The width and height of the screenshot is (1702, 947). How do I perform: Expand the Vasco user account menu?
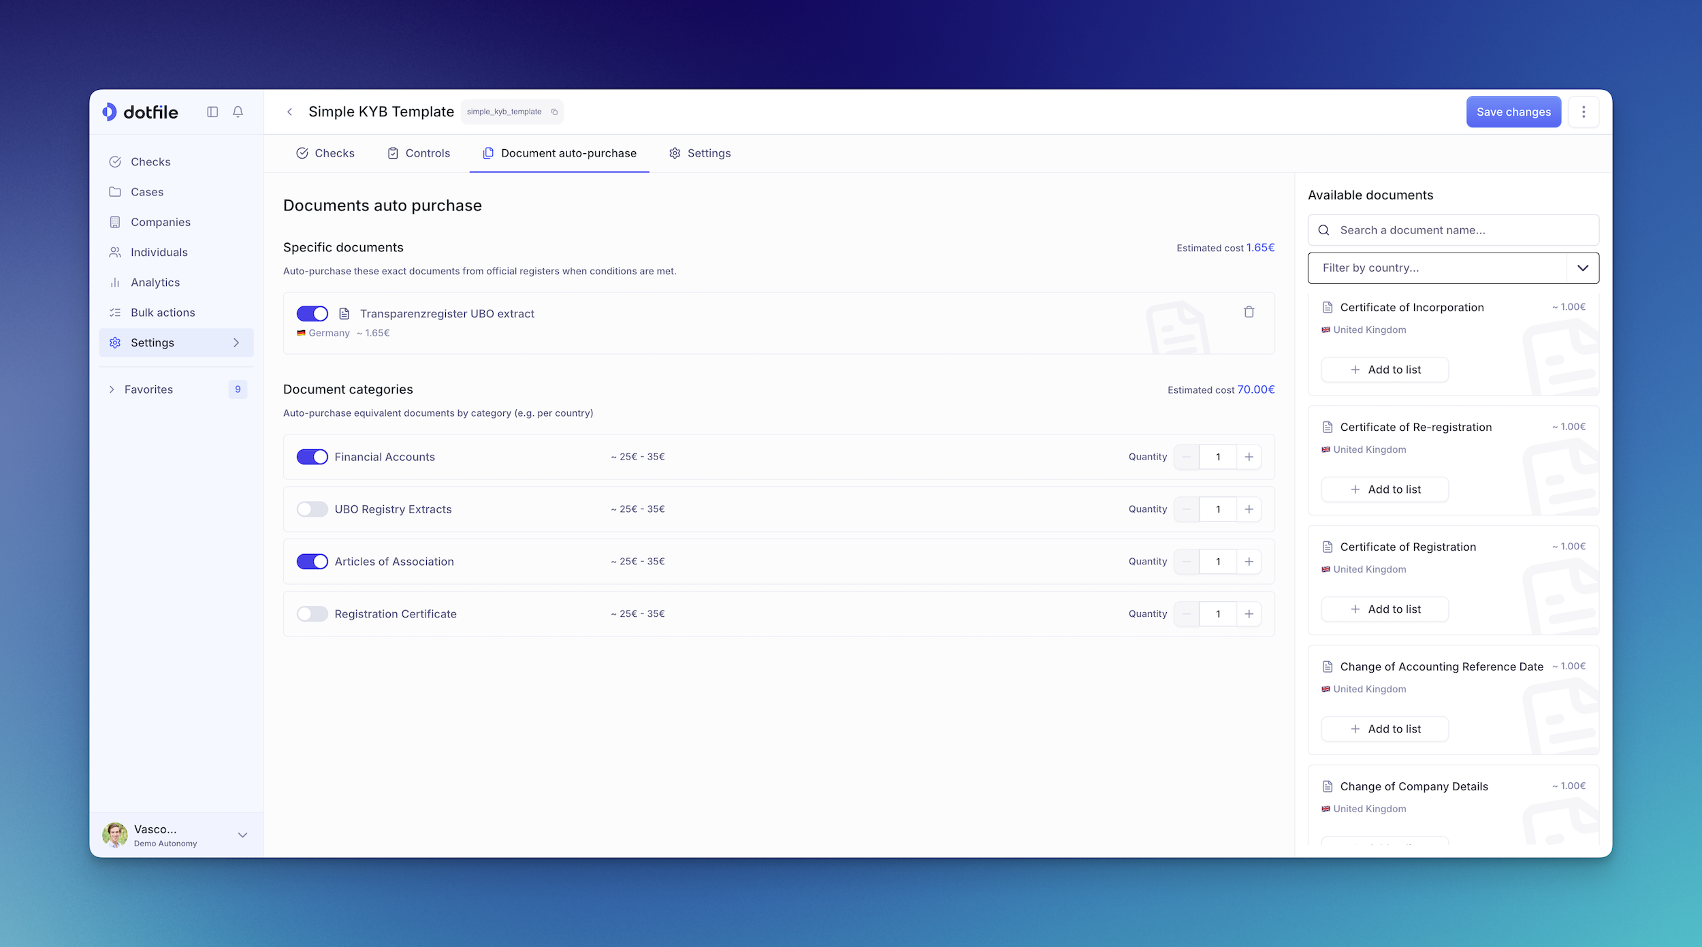coord(242,835)
